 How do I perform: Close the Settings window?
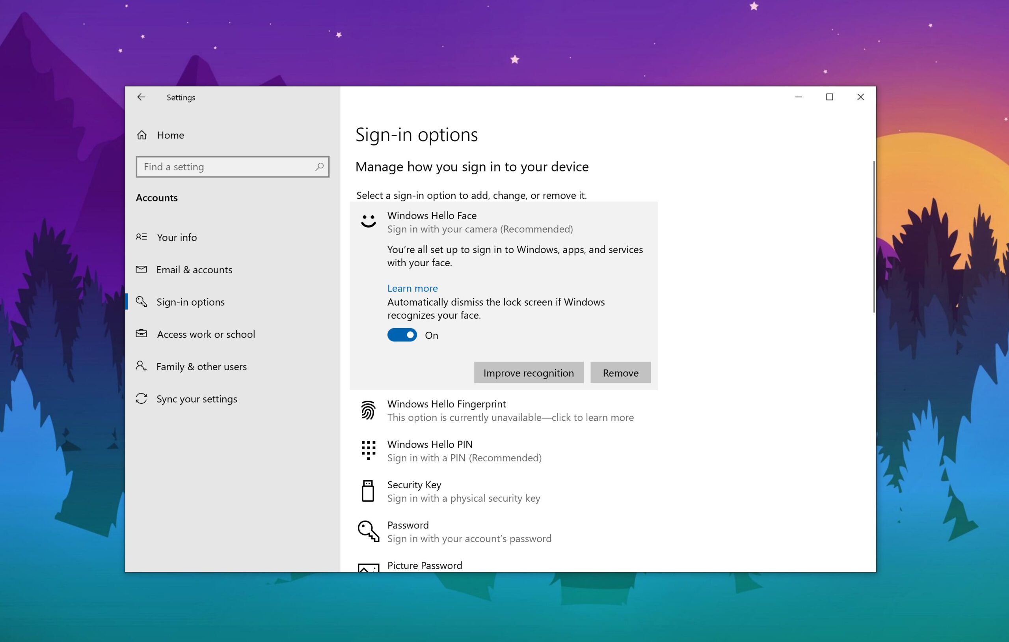(x=860, y=97)
